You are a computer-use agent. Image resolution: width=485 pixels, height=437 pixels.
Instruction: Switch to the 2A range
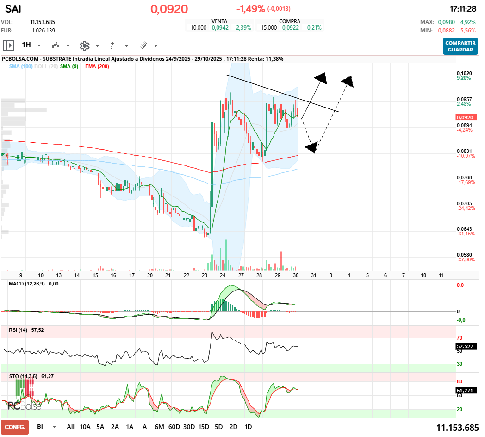click(x=115, y=427)
